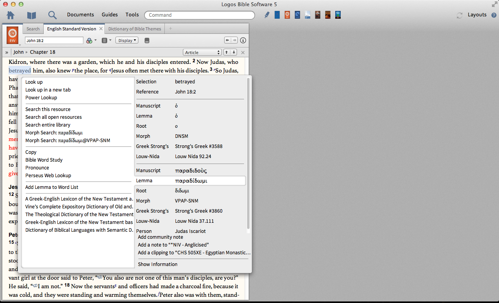Open the Layouts menu
499x303 pixels.
(477, 15)
